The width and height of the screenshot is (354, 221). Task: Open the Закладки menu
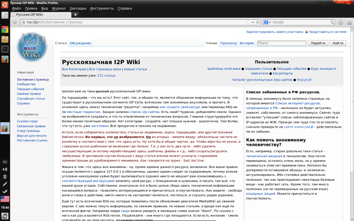(x=78, y=8)
